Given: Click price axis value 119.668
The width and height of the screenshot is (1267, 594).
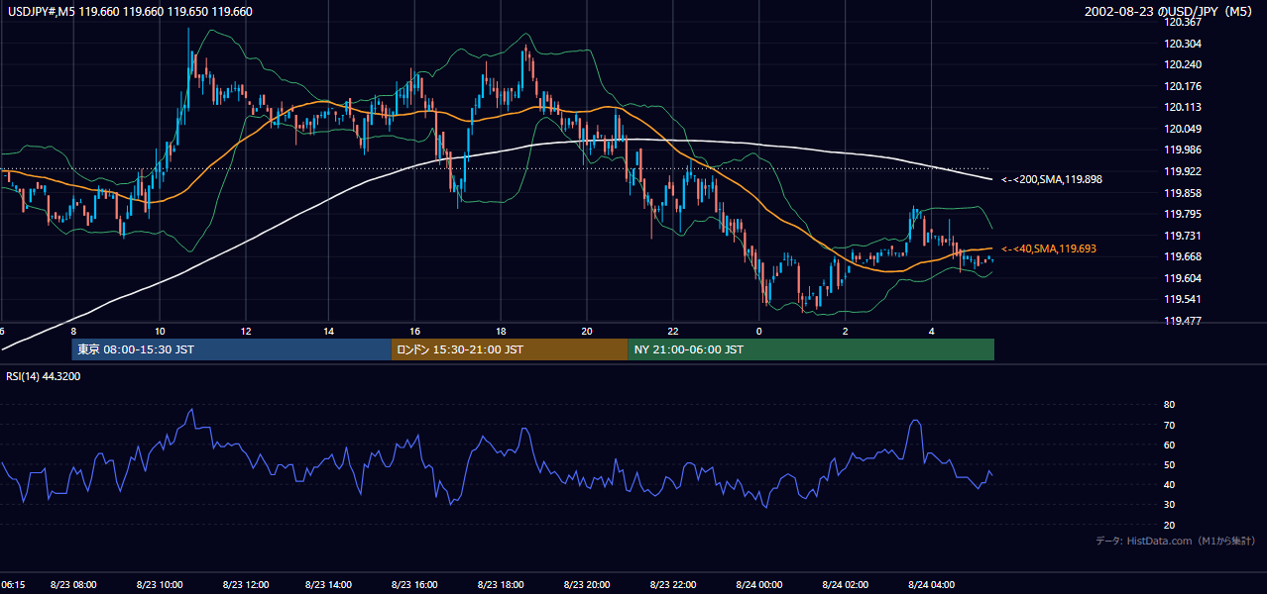Looking at the screenshot, I should pyautogui.click(x=1185, y=256).
